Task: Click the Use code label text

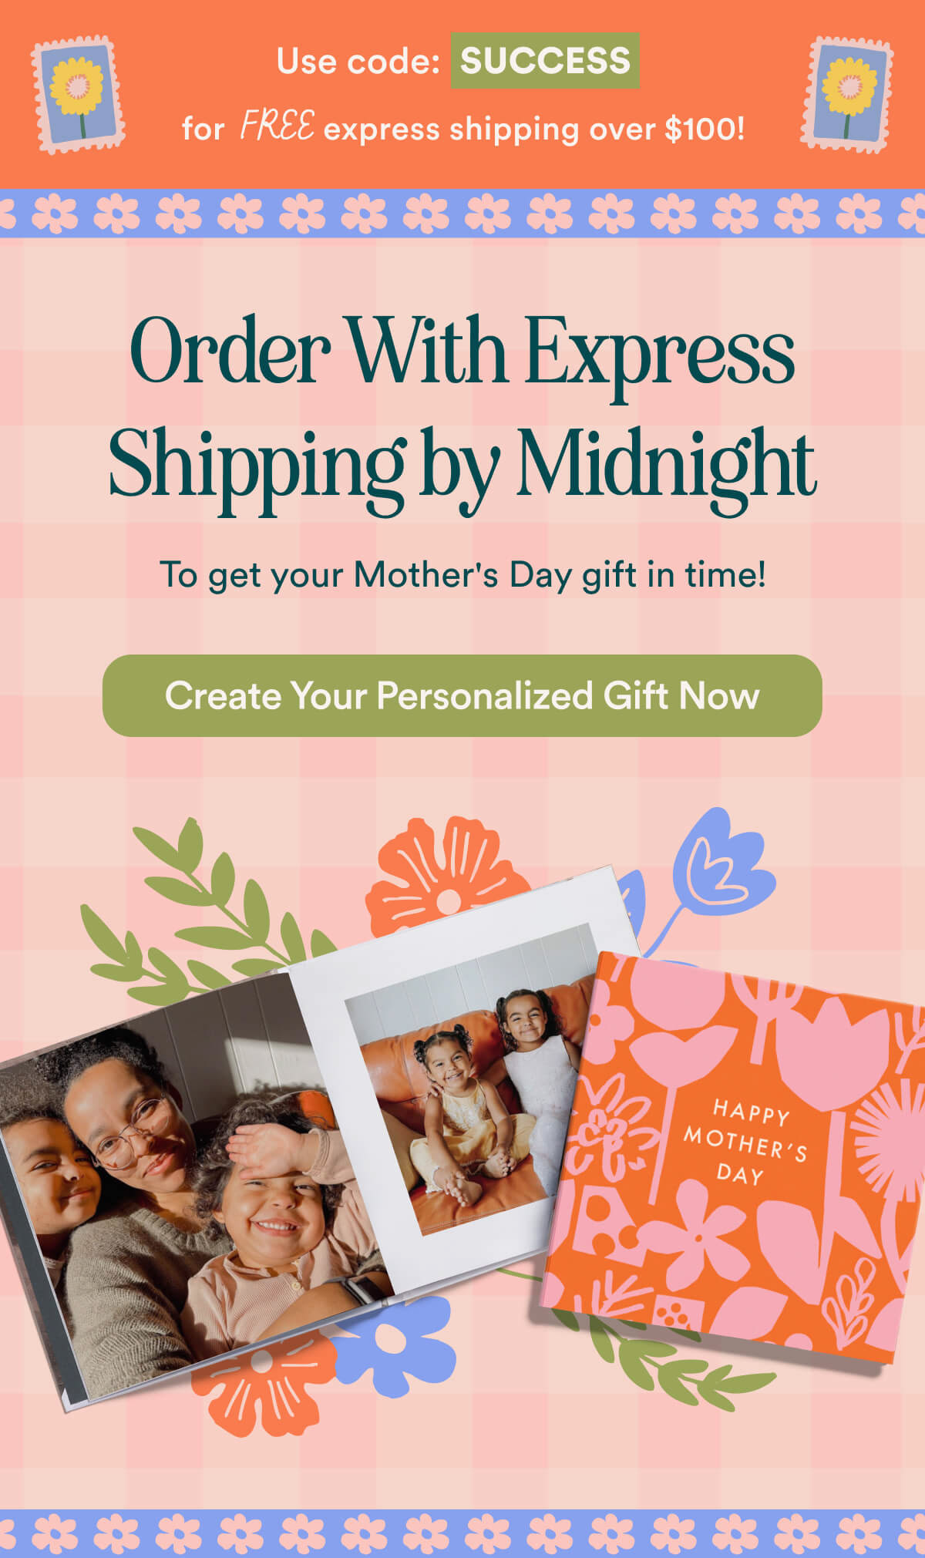Action: click(x=358, y=61)
